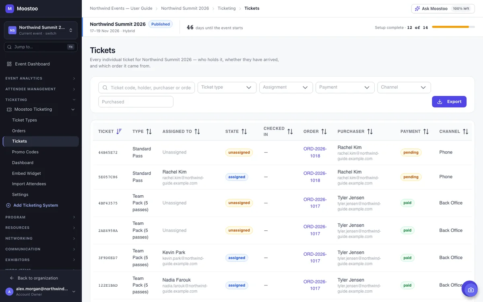Click the Moostoo logo icon
The height and width of the screenshot is (302, 483).
(x=10, y=8)
